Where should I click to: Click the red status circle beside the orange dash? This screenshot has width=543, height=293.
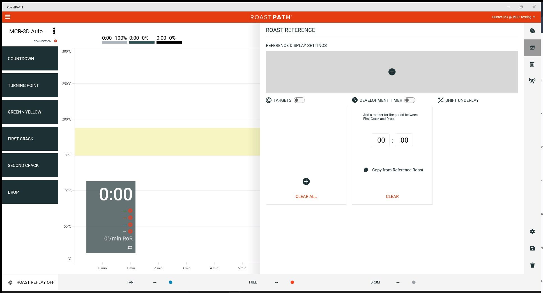(x=130, y=218)
